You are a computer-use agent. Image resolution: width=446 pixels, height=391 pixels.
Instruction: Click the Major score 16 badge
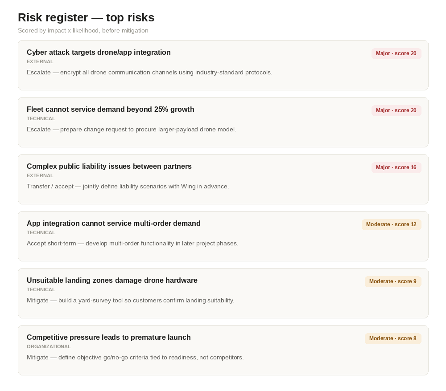coord(396,168)
